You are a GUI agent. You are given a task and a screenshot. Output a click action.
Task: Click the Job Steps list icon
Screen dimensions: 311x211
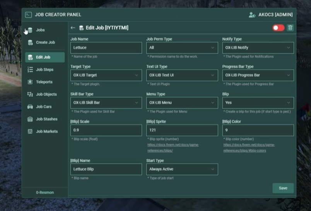click(30, 69)
